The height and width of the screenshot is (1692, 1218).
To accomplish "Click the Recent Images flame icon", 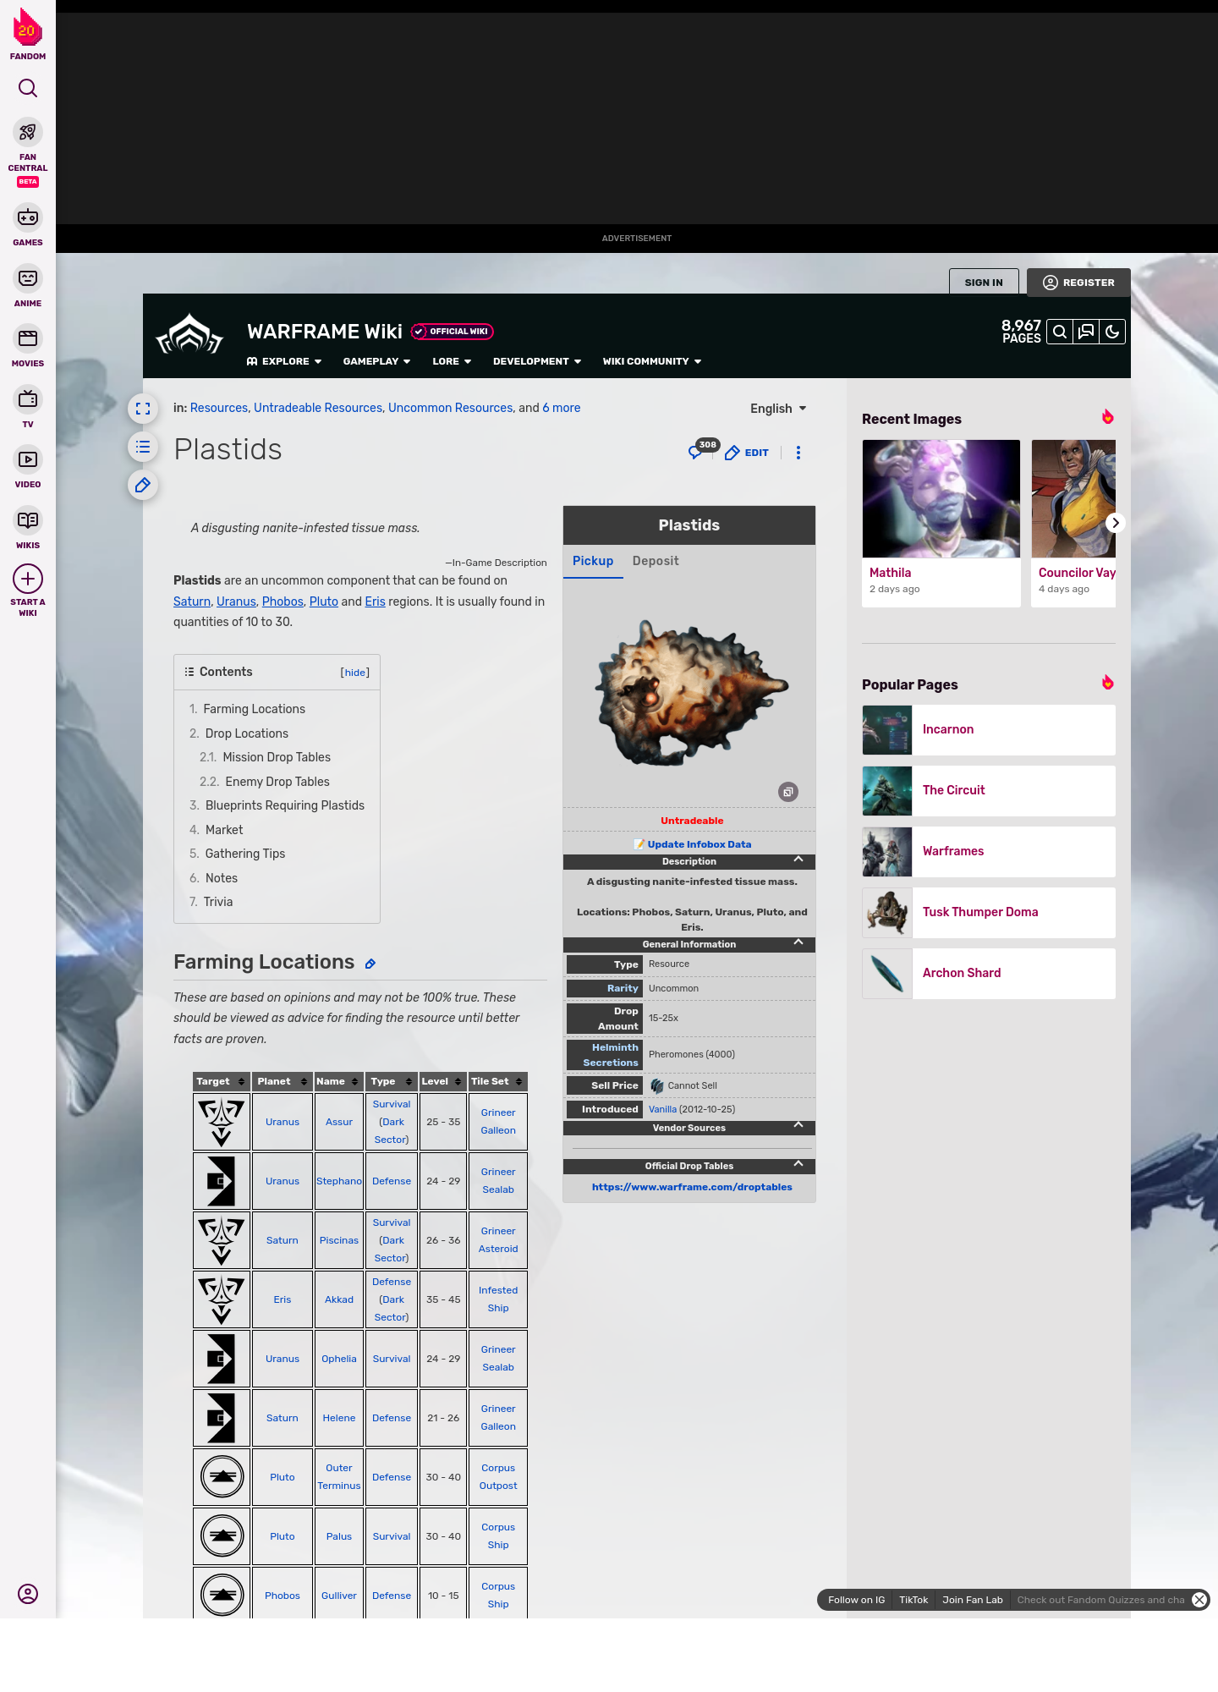I will point(1108,417).
